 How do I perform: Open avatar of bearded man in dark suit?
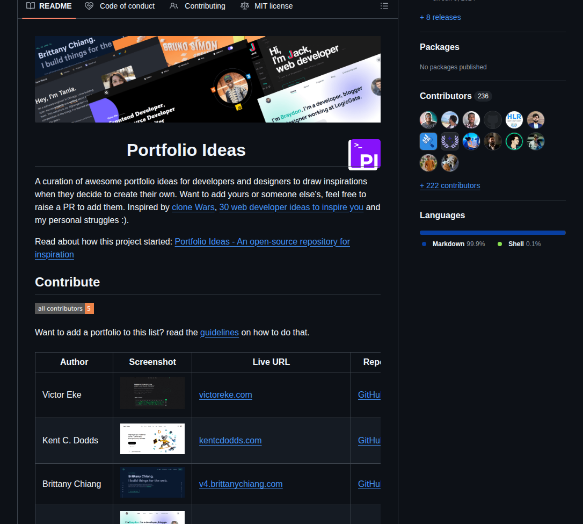tap(493, 141)
